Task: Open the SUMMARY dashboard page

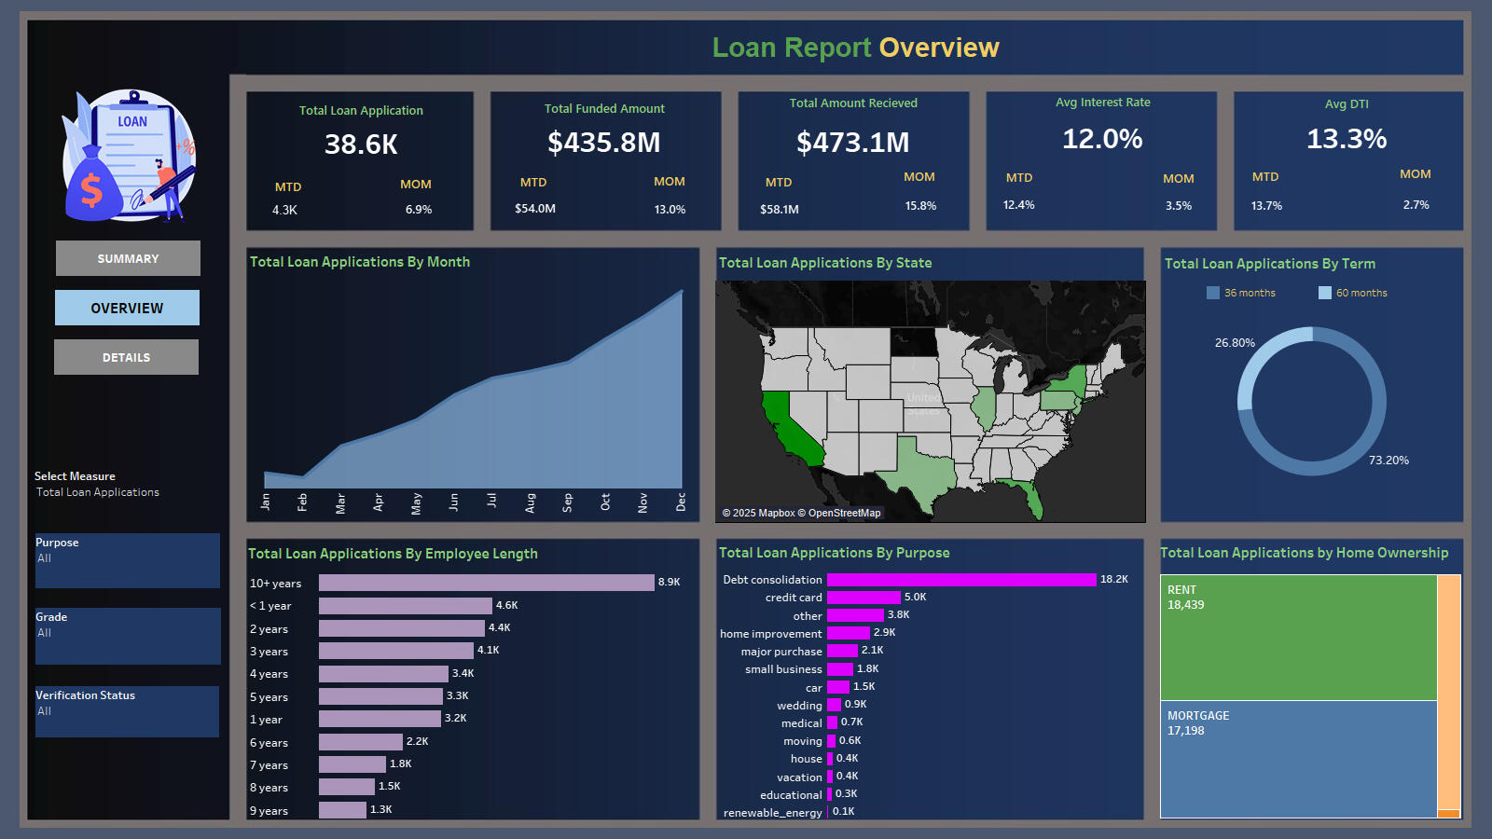Action: [128, 258]
